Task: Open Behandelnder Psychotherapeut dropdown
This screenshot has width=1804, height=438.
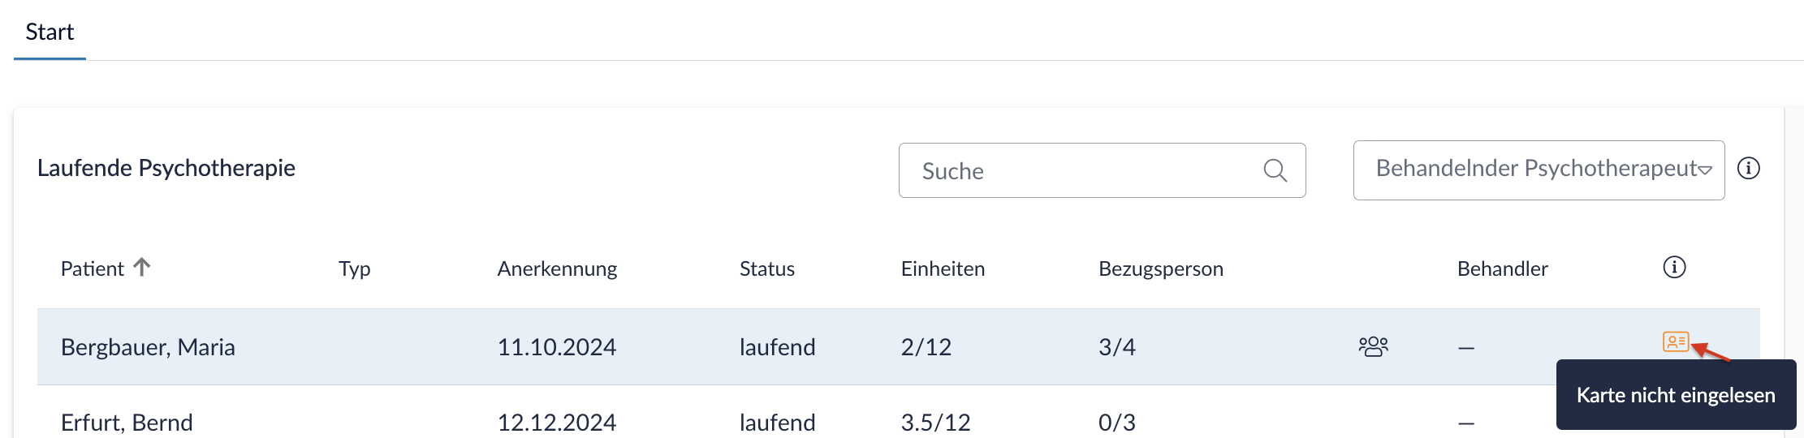Action: 1538,170
